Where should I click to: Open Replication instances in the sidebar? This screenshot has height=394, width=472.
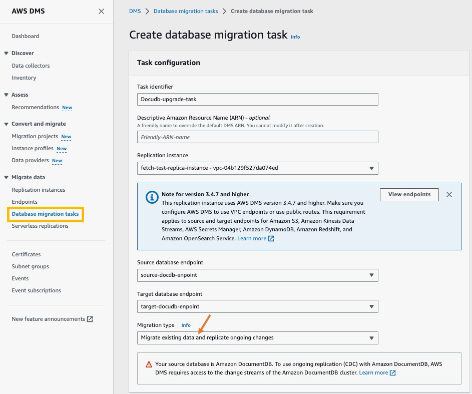(39, 190)
